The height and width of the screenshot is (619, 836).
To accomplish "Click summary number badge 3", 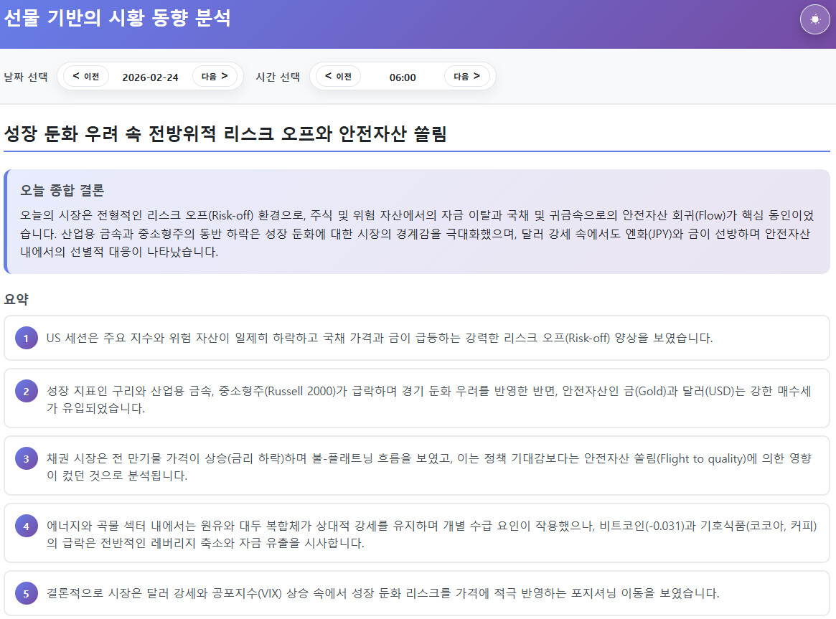I will tap(26, 458).
